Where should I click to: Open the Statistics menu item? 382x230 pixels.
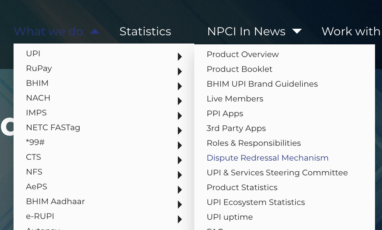(x=145, y=32)
